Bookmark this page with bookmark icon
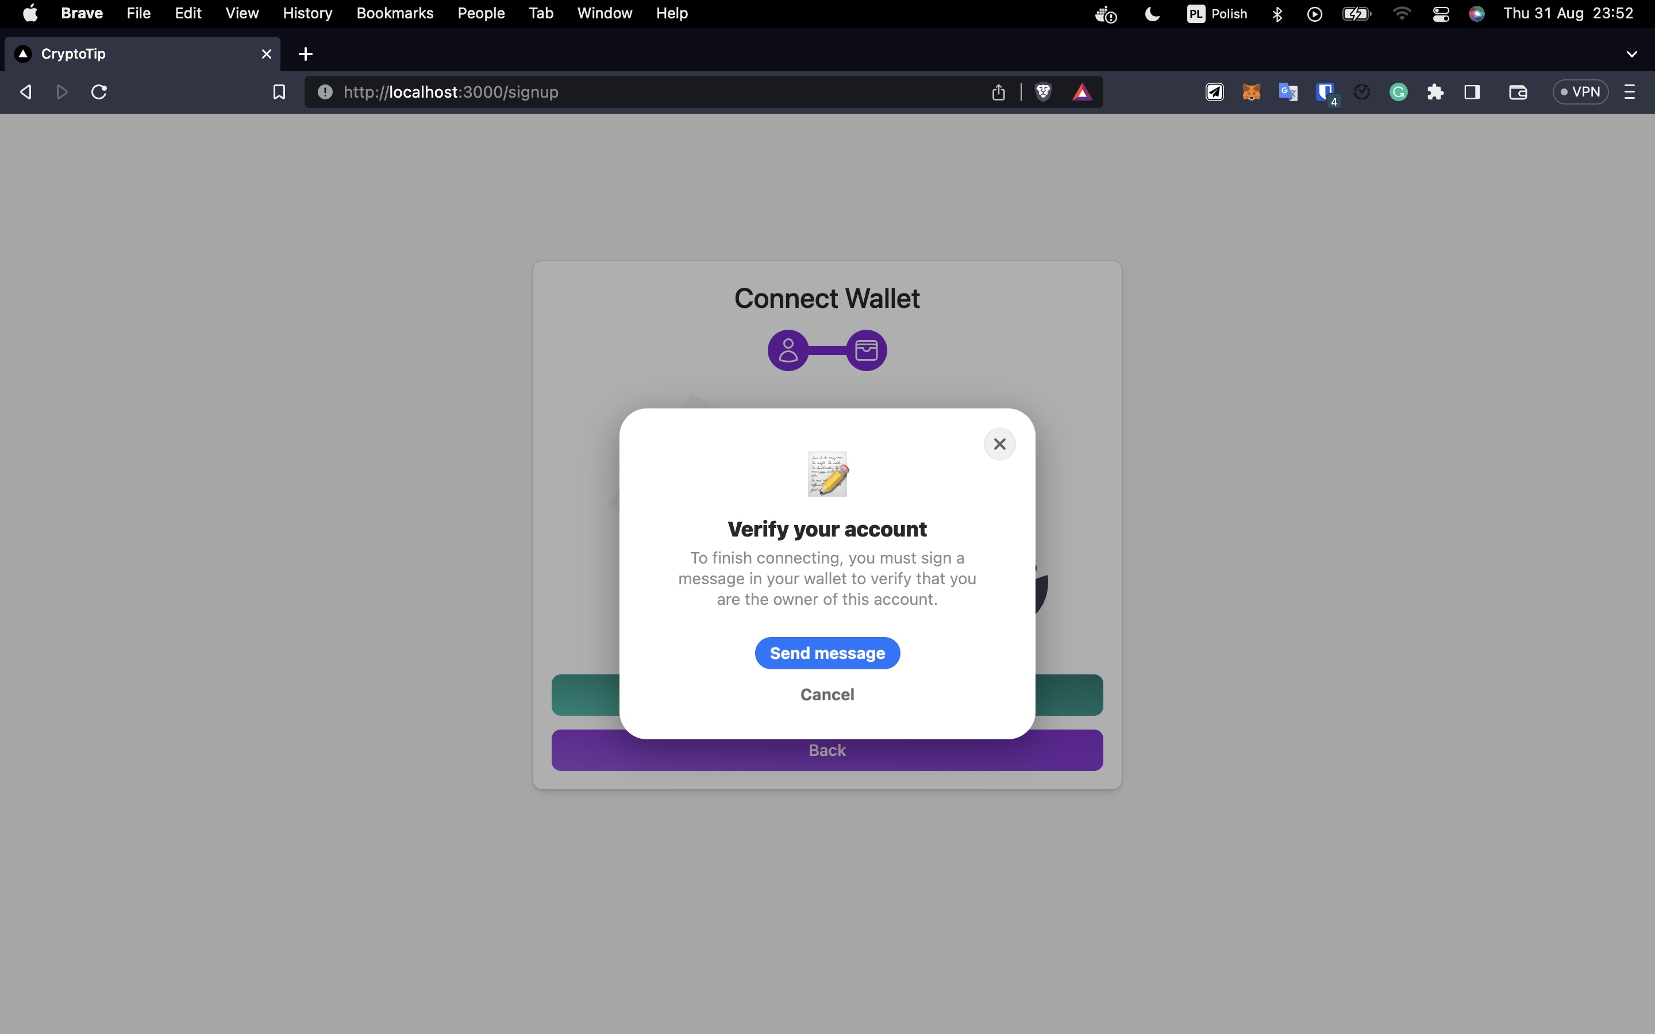This screenshot has width=1655, height=1034. pos(279,92)
